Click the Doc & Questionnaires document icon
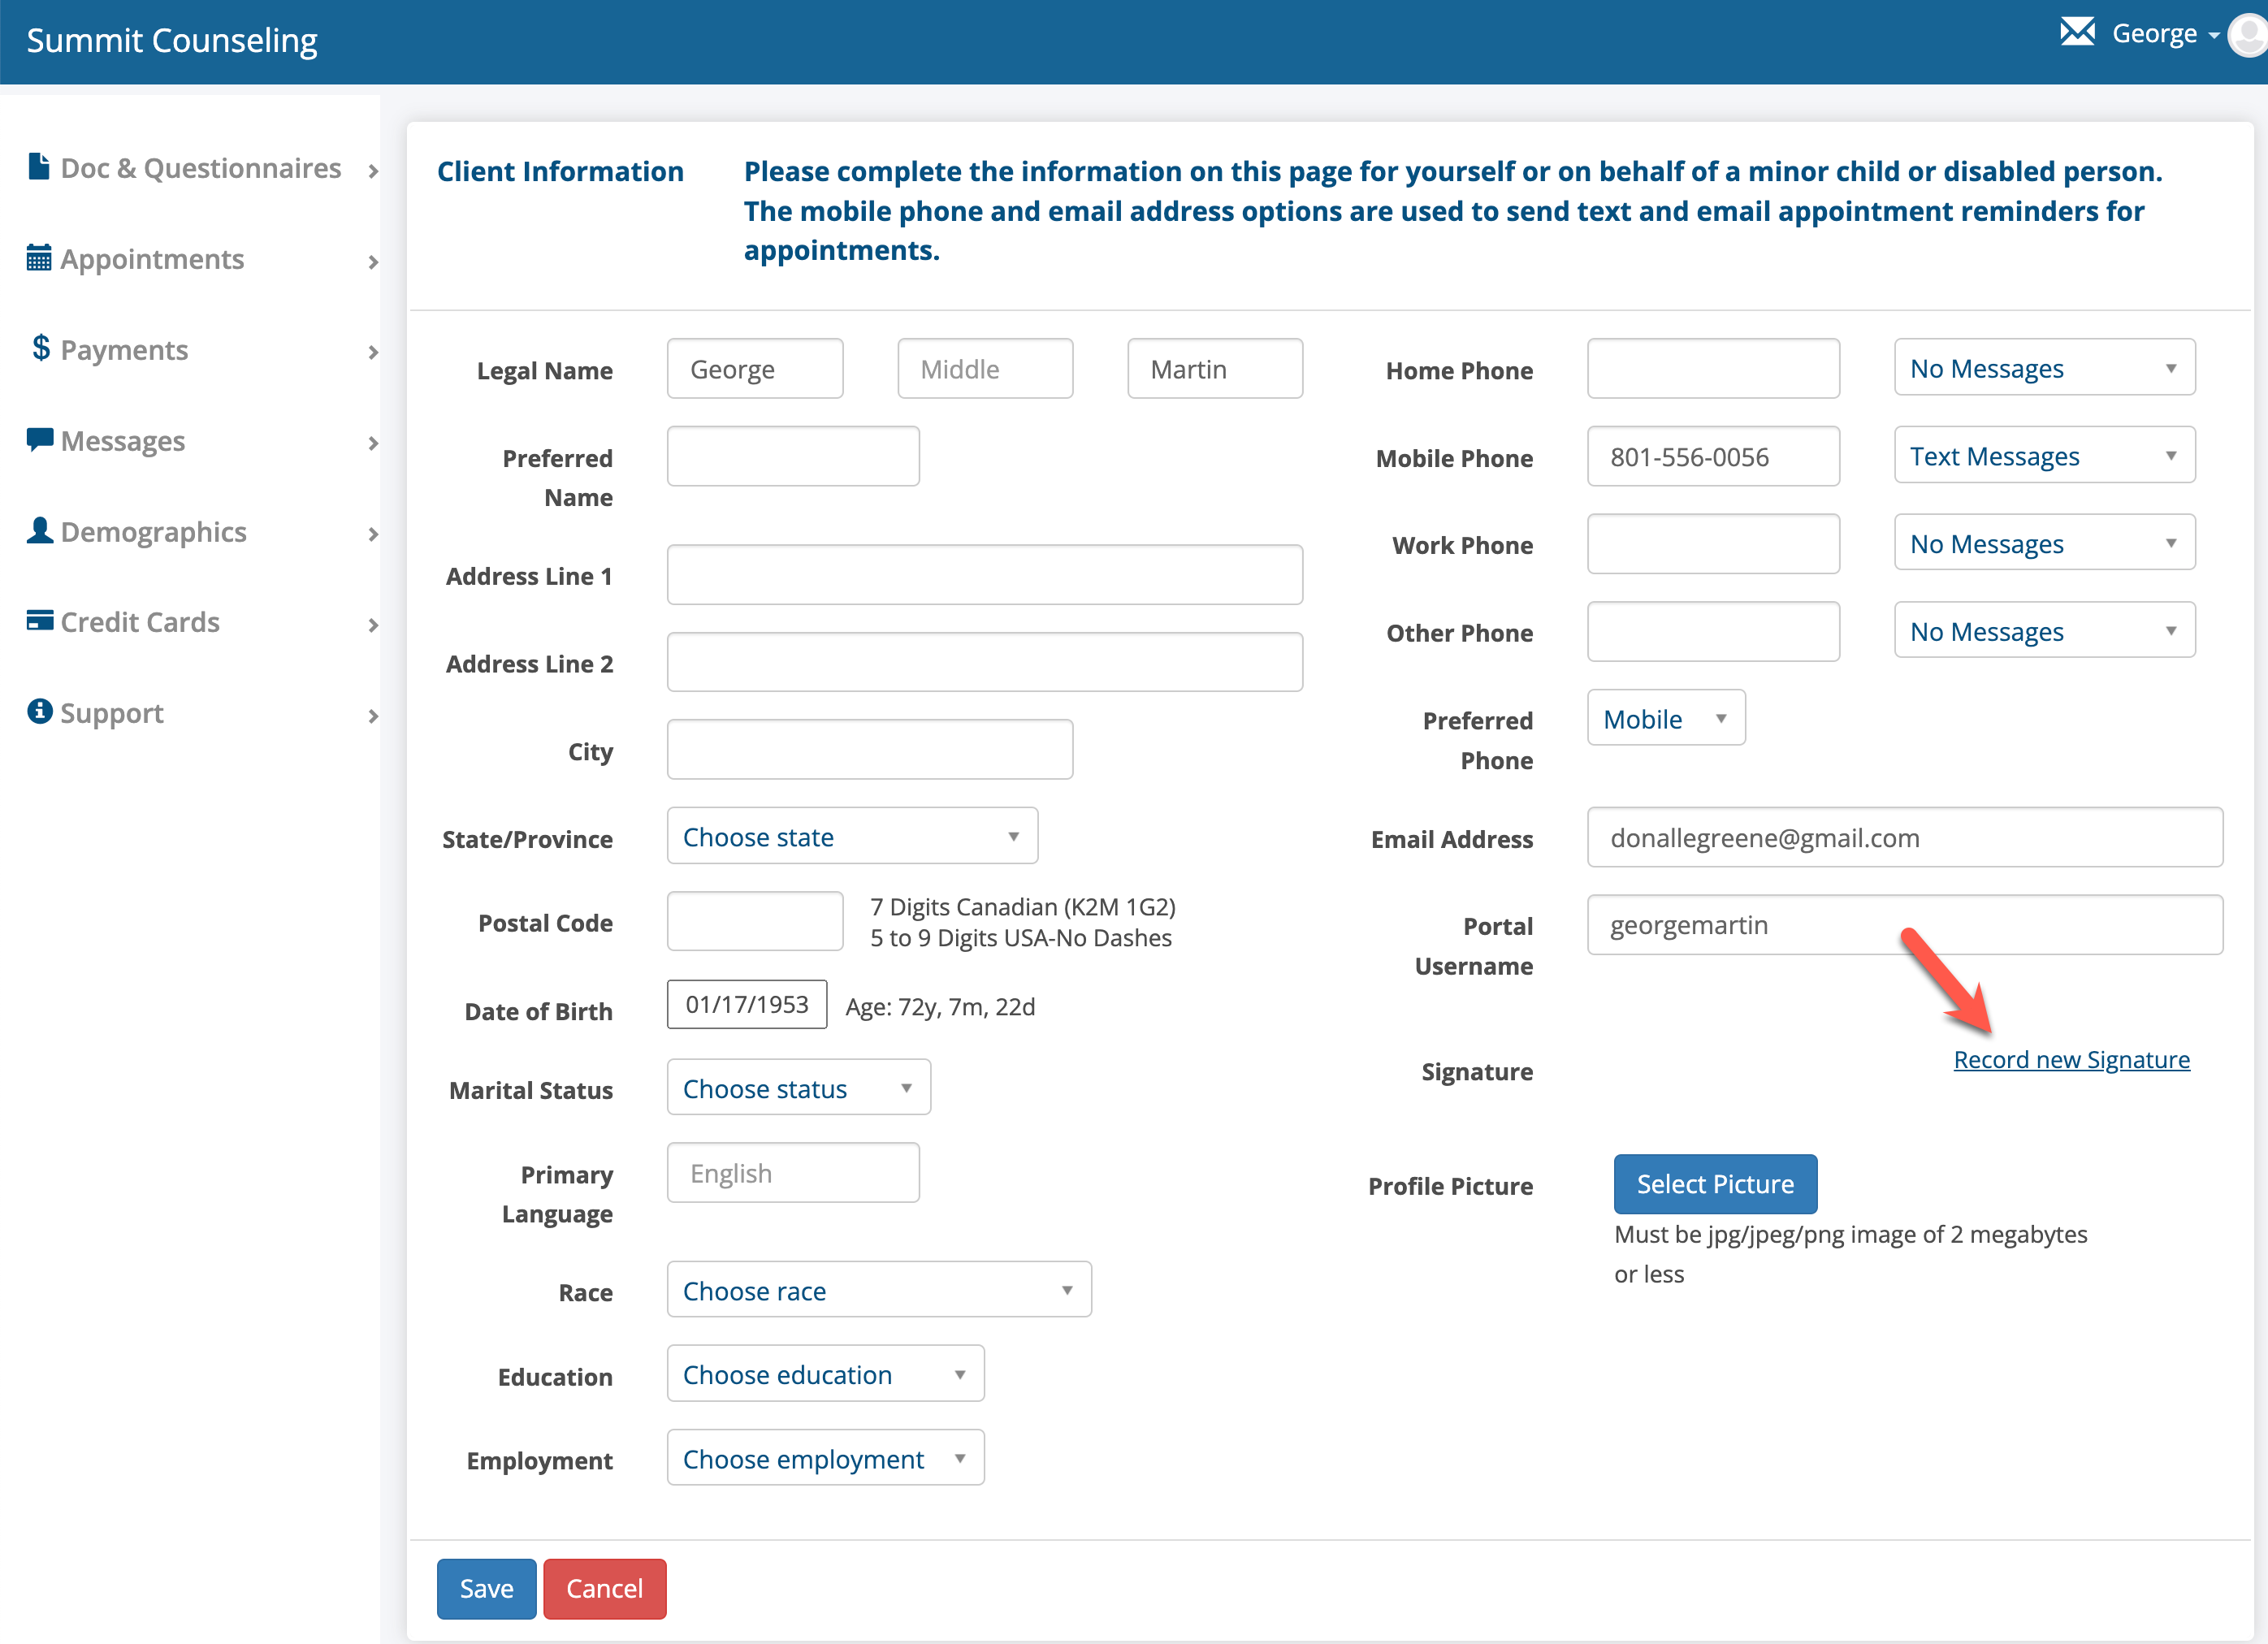This screenshot has width=2268, height=1644. (x=38, y=166)
